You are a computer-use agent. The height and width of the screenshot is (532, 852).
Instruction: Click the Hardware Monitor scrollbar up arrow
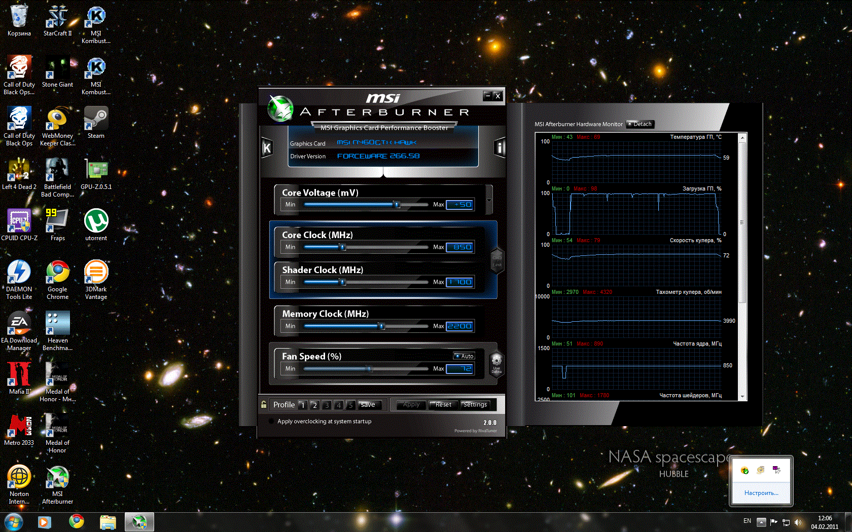(x=742, y=138)
